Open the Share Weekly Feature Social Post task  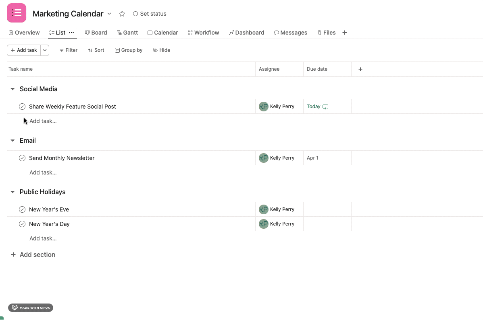[x=73, y=107]
